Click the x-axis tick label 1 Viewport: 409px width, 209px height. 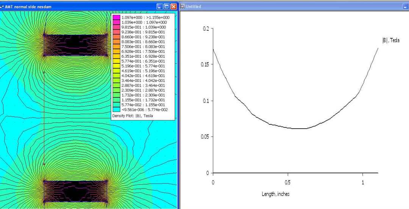pyautogui.click(x=363, y=182)
